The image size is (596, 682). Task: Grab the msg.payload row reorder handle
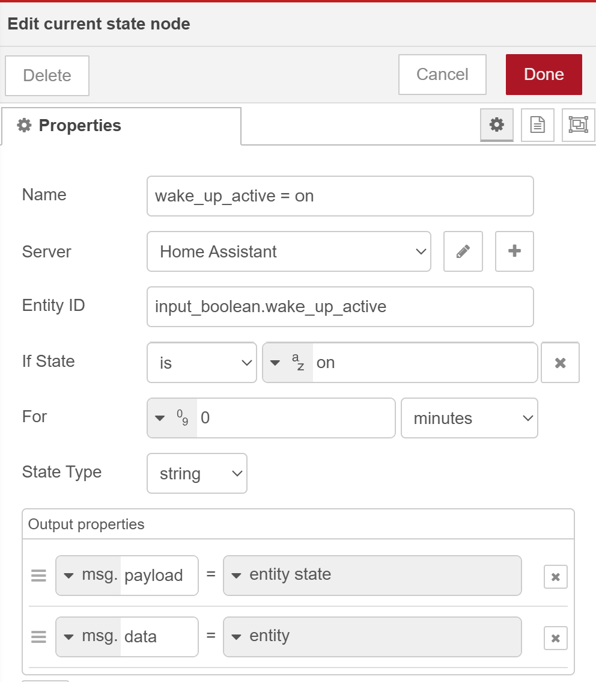pos(38,576)
